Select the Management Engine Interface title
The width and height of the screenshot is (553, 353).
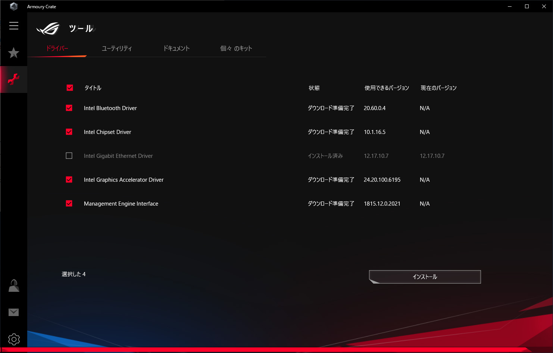pyautogui.click(x=121, y=204)
